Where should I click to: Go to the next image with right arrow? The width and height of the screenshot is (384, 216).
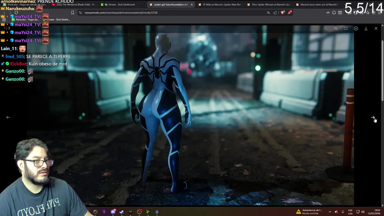pos(373,118)
